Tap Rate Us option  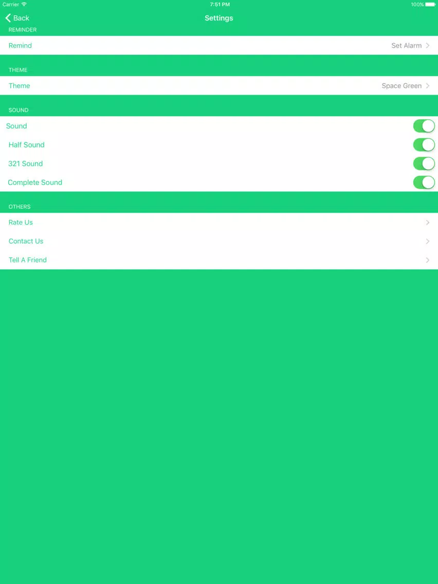point(219,223)
